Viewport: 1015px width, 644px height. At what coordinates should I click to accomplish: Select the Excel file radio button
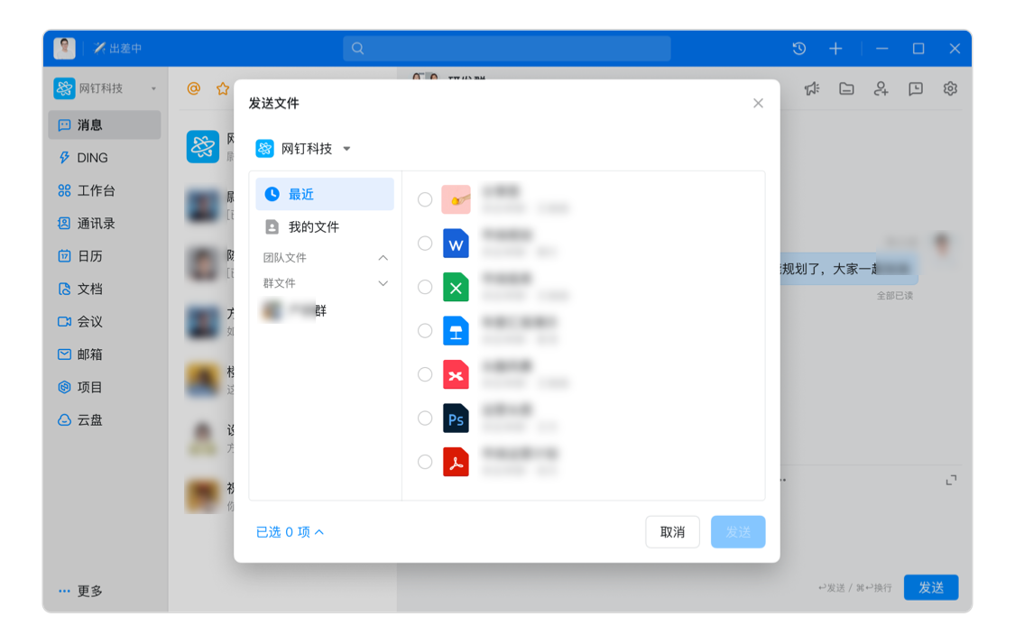425,287
